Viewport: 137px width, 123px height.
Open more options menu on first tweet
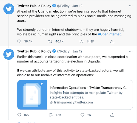[131, 6]
